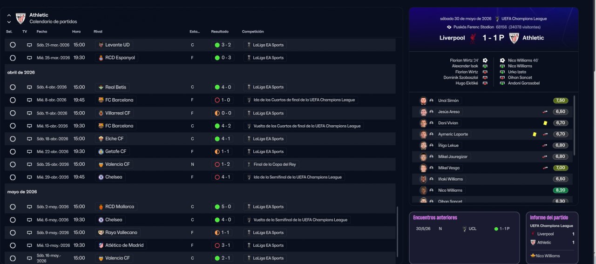Click TV icon on RCD Mallorca row
Screen dimensions: 596x264
point(29,207)
